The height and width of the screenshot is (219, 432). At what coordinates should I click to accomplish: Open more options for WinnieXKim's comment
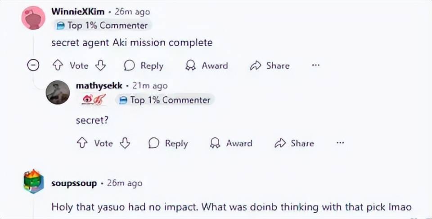315,66
